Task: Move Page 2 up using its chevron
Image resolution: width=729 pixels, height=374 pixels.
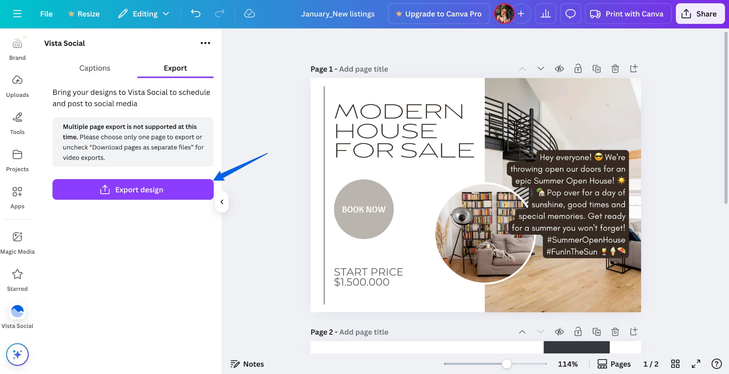Action: tap(522, 331)
